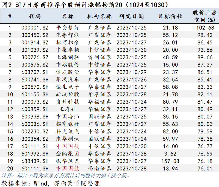Click the column header 机构名称
This screenshot has width=219, height=187.
pyautogui.click(x=99, y=16)
